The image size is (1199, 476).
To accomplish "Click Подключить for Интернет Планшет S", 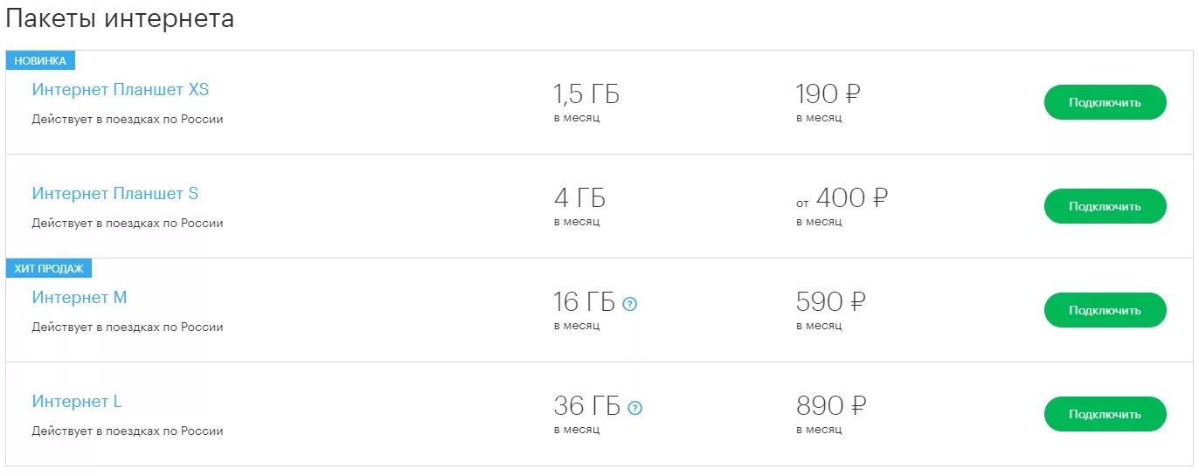I will (x=1105, y=206).
